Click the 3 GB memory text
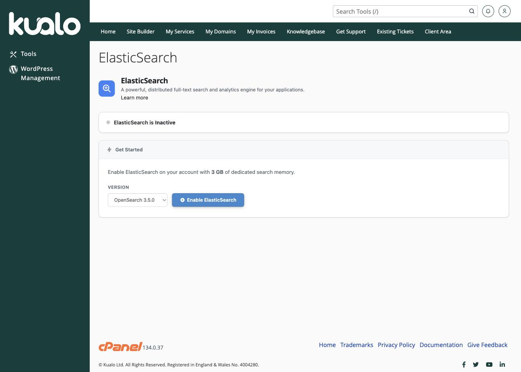Viewport: 521px width, 372px height. pyautogui.click(x=217, y=172)
